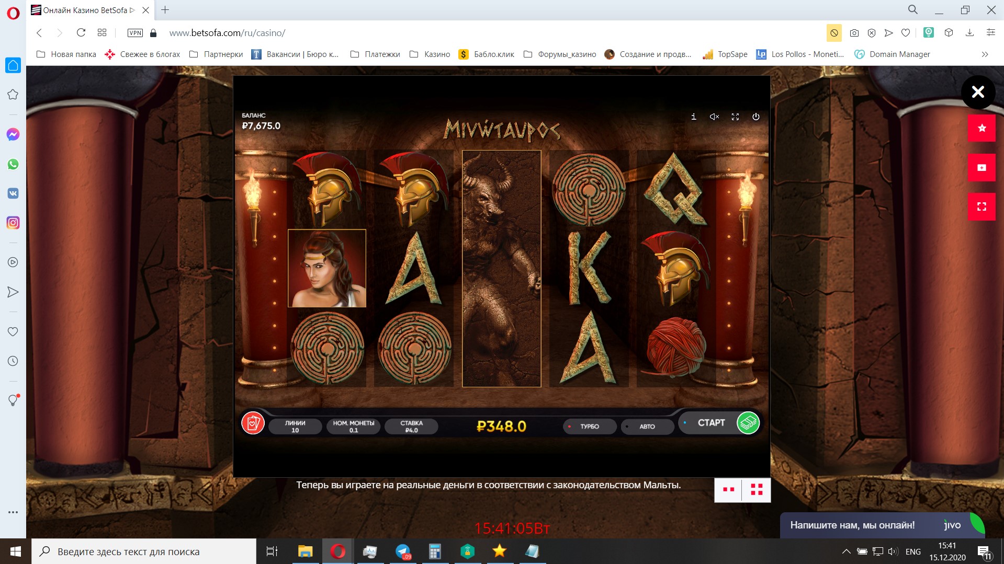The width and height of the screenshot is (1004, 564).
Task: Open VK in Opera sidebar
Action: 13,193
